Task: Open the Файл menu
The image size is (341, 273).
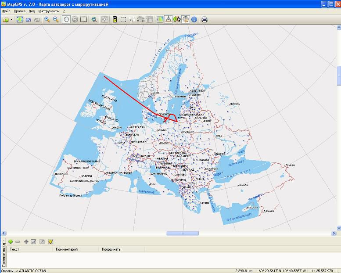Action: tap(7, 11)
